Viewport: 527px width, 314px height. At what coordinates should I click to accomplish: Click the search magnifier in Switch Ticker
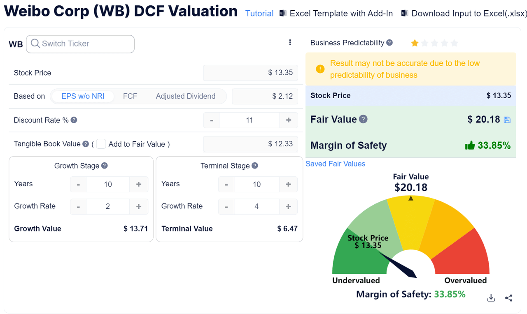[x=35, y=44]
